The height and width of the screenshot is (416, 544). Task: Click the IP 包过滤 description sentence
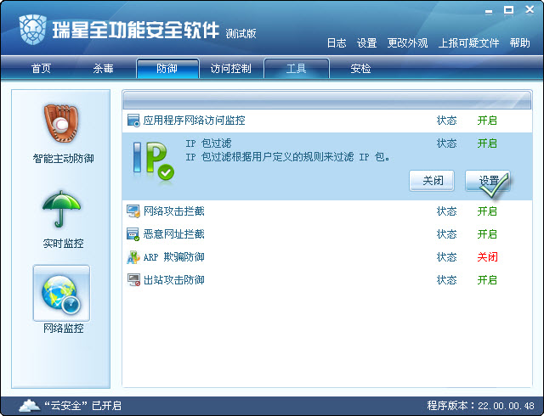pos(287,157)
